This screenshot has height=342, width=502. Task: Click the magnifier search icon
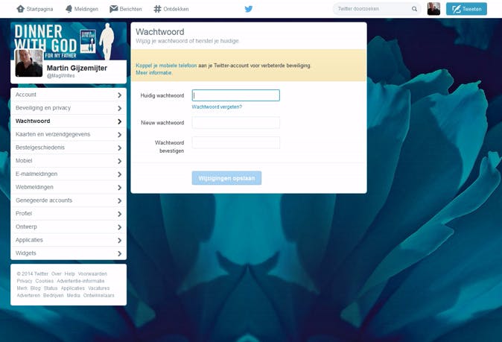[x=414, y=9]
